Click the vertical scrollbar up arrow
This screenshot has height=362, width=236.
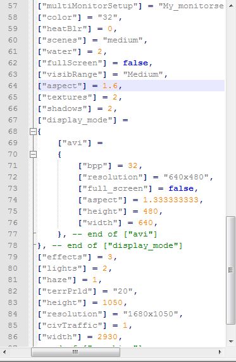(x=231, y=6)
